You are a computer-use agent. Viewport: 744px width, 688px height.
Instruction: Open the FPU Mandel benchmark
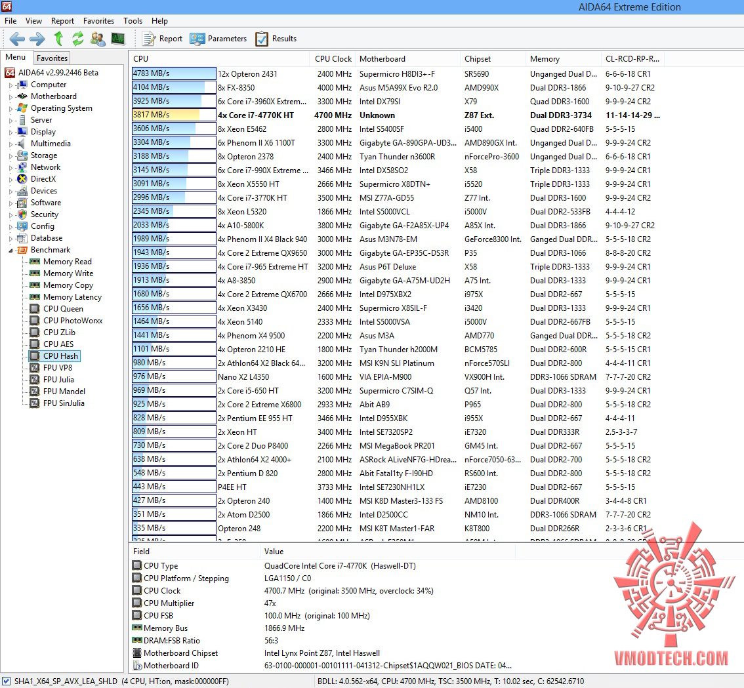click(x=64, y=392)
